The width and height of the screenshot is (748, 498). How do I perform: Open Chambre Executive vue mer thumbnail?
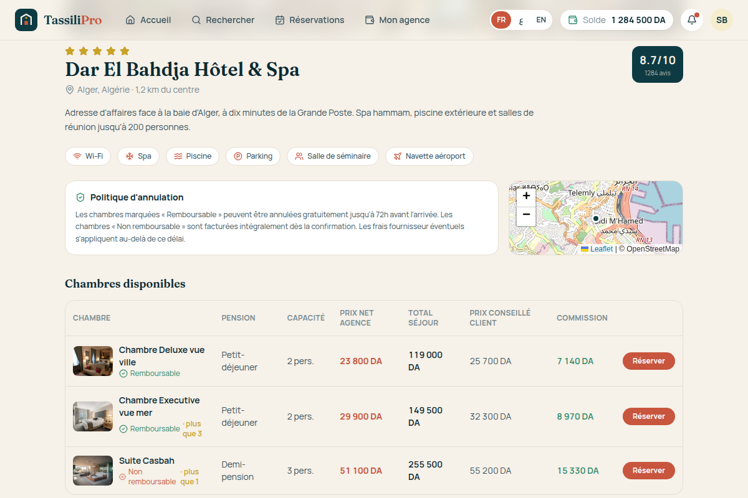93,416
